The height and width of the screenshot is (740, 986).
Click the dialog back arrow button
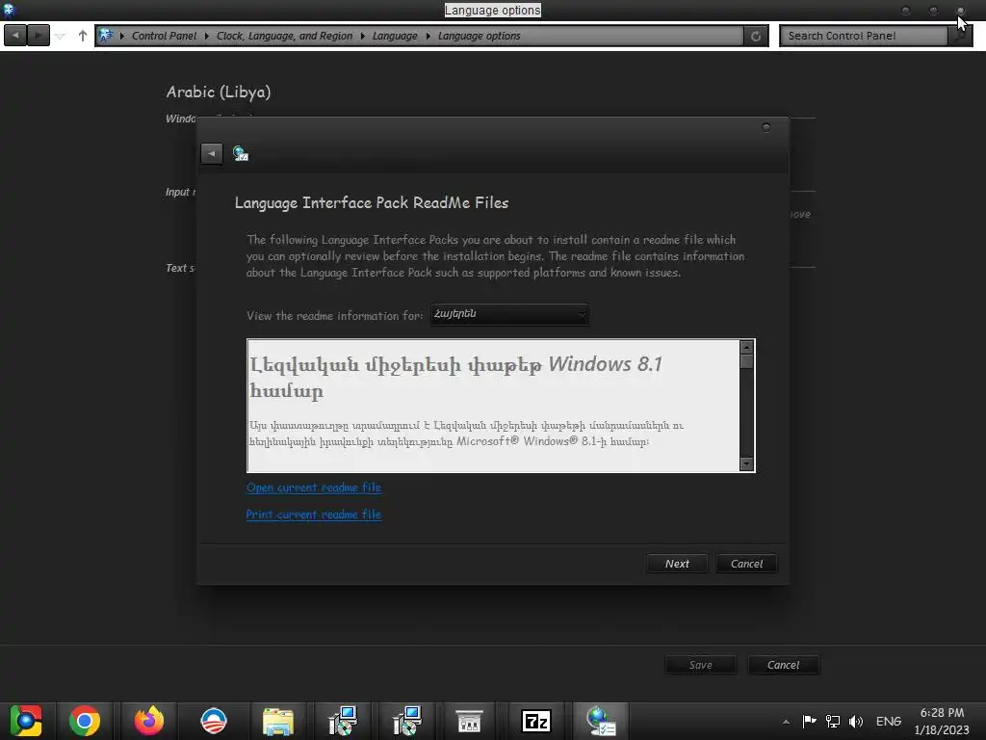click(x=211, y=153)
